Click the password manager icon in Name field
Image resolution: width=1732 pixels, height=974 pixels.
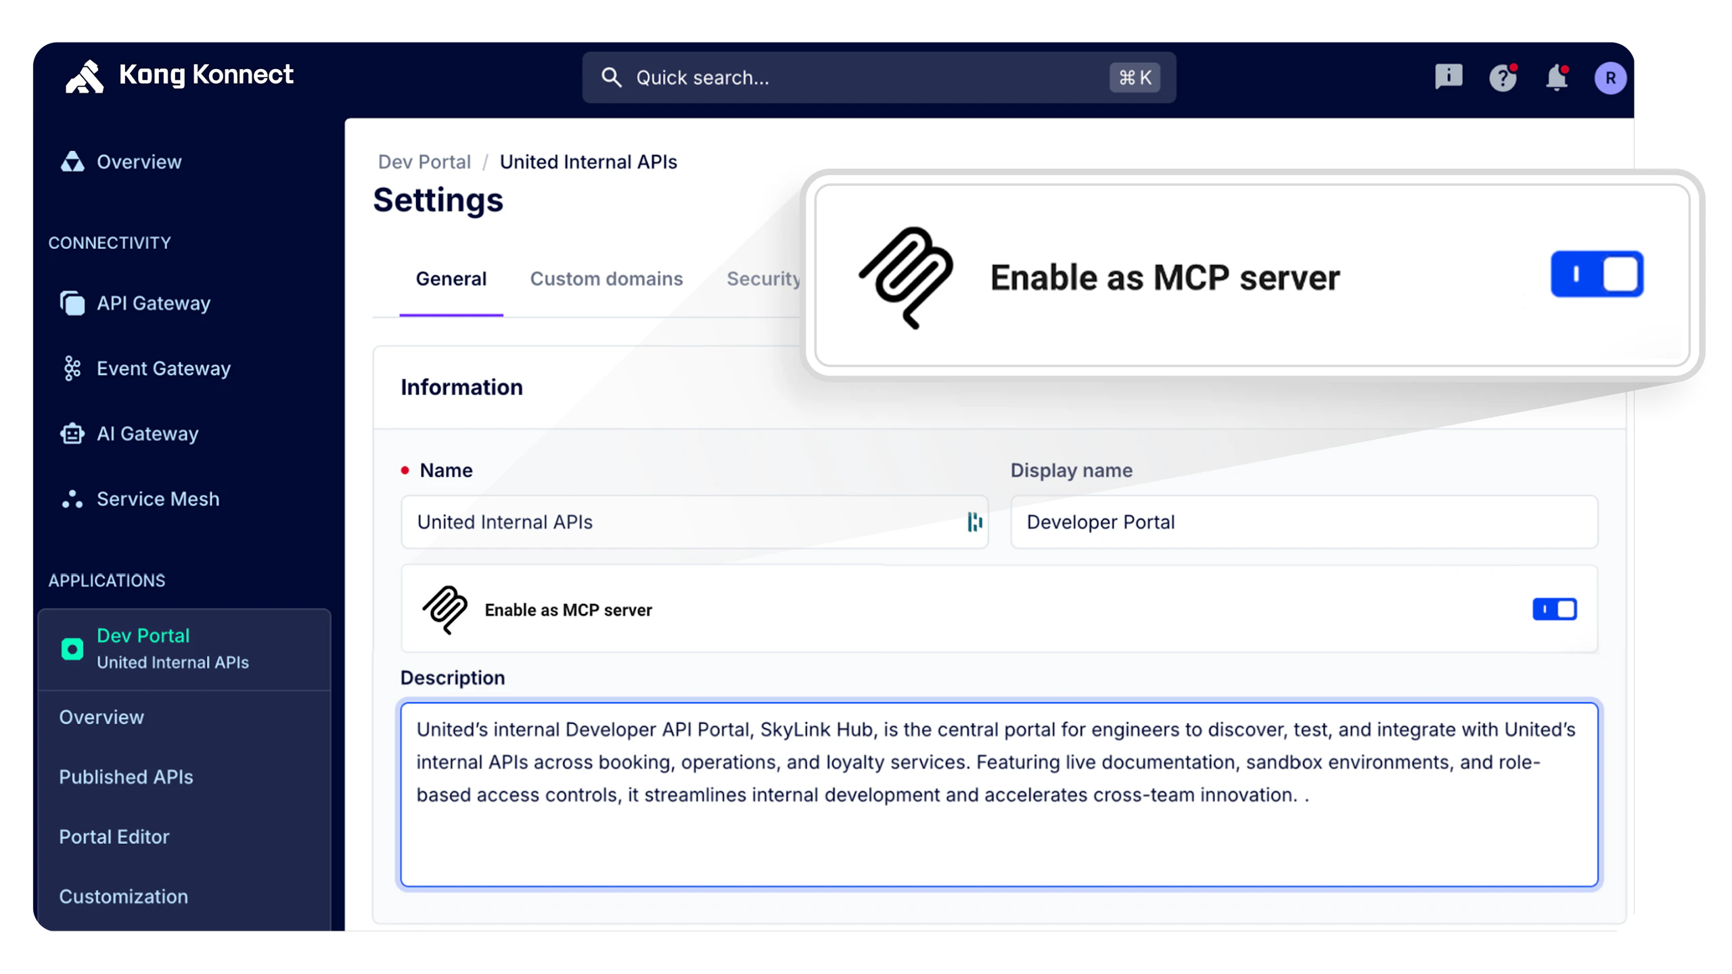coord(974,522)
